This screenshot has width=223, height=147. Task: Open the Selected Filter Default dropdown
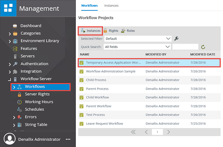tap(138, 39)
